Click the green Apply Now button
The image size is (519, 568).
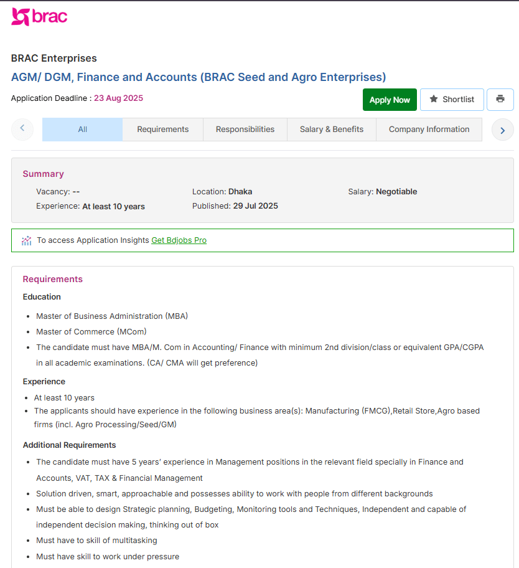pos(390,100)
